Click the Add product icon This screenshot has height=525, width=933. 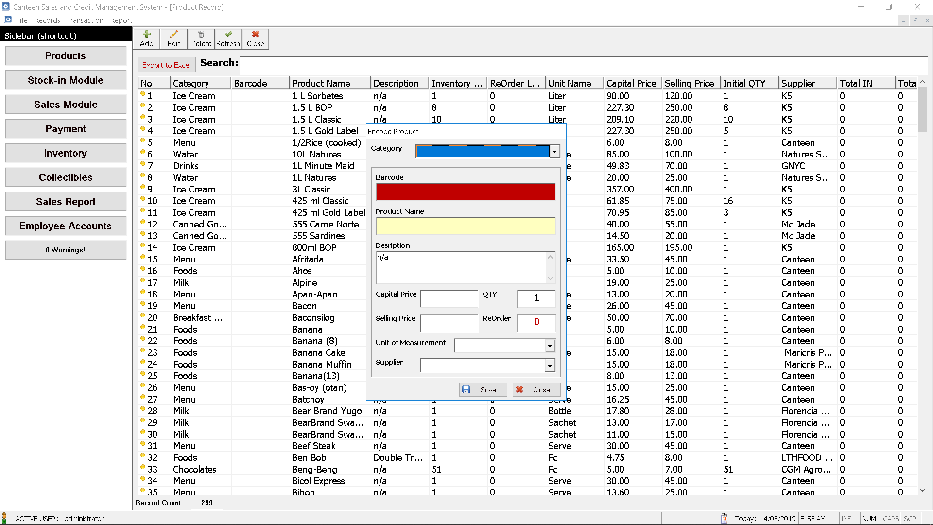pos(146,38)
